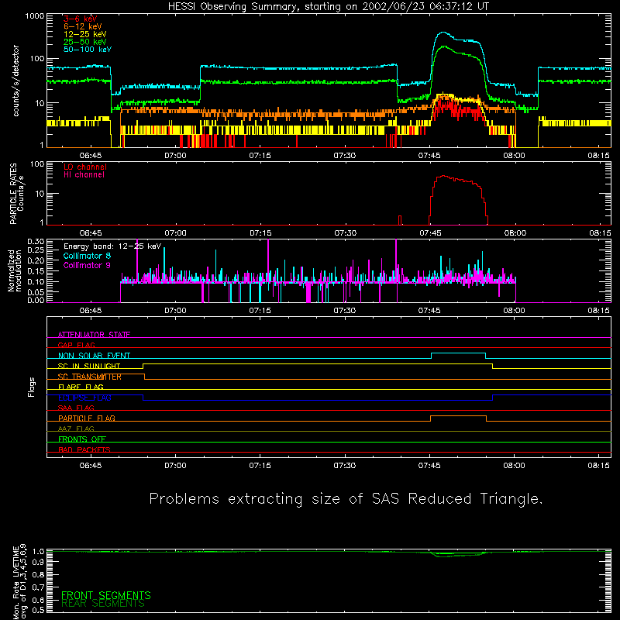Select the FRONT SEGMENTS legend label
620x620 pixels.
106,595
